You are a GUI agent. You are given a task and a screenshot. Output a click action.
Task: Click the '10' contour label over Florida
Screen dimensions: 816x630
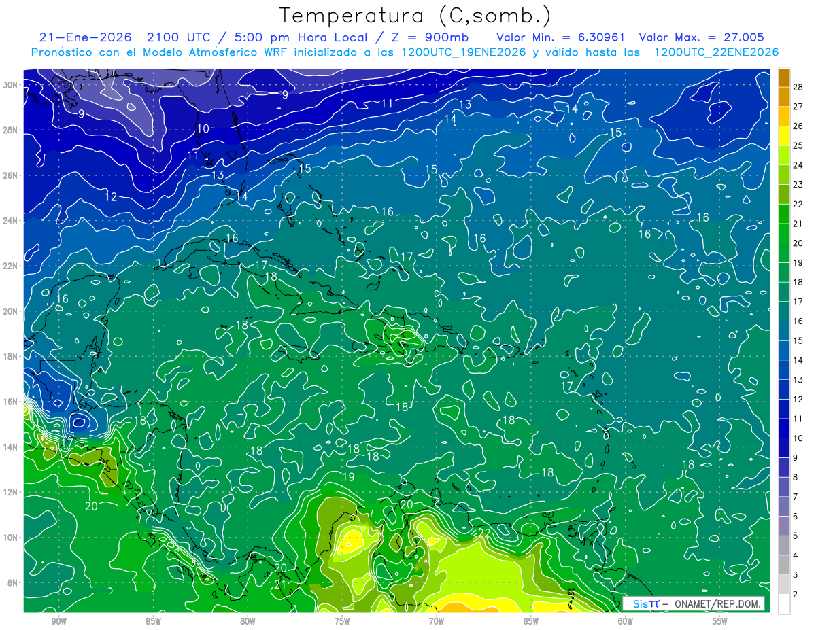[203, 128]
